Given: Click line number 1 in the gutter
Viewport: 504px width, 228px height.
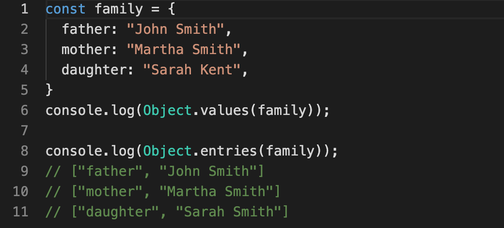Looking at the screenshot, I should point(24,9).
